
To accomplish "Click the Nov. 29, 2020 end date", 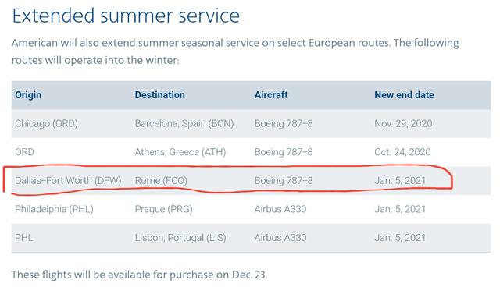I will tap(403, 123).
